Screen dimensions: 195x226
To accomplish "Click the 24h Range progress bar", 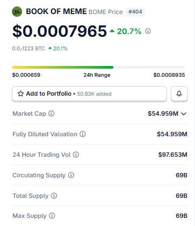I will pos(98,68).
